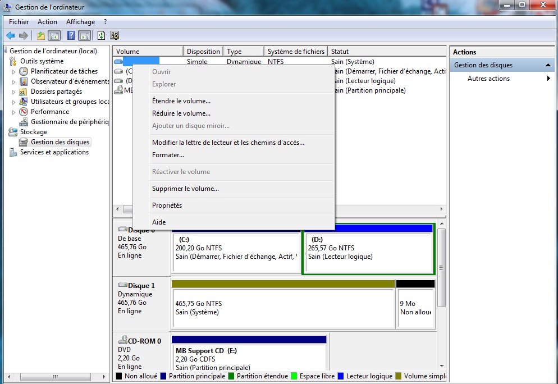Toggle the console tree show/hide button
The height and width of the screenshot is (384, 558).
(54, 36)
